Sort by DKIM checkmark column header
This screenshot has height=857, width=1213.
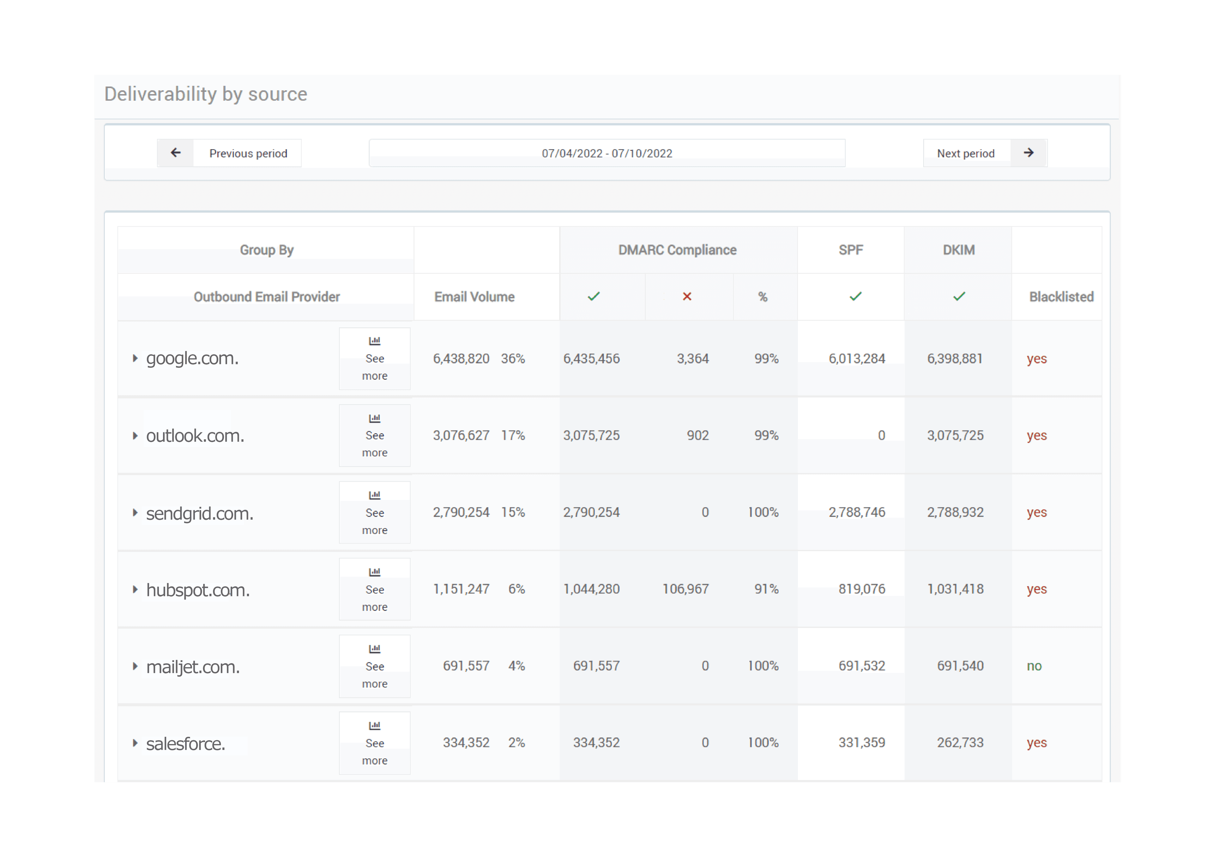pyautogui.click(x=959, y=296)
